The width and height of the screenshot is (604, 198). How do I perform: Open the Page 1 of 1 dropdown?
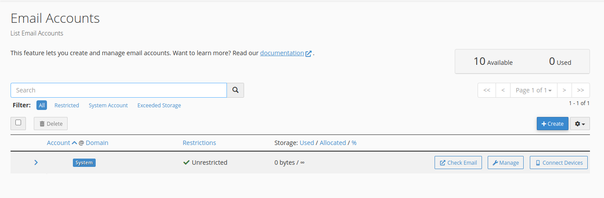(534, 90)
